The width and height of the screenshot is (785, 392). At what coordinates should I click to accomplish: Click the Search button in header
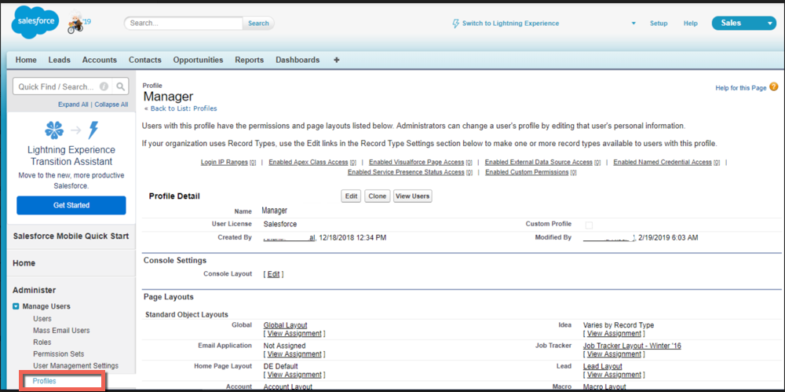pos(258,23)
